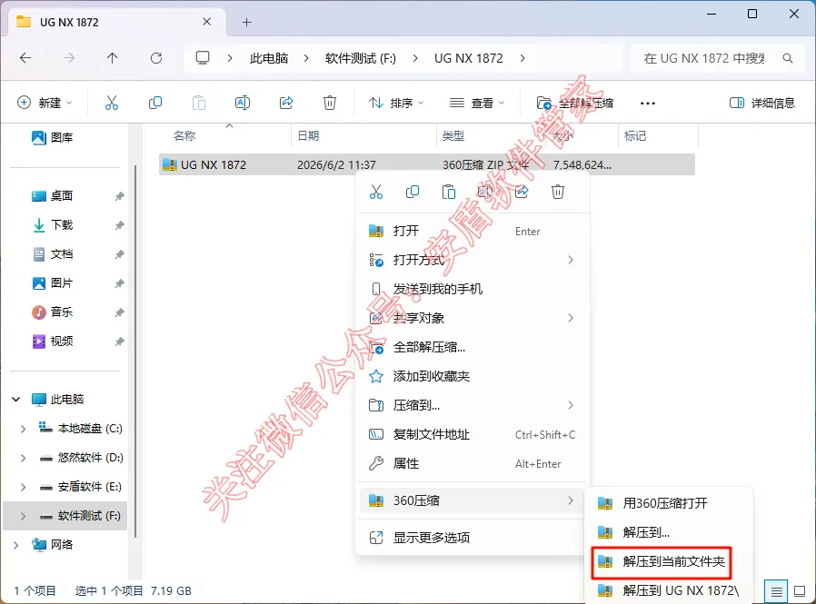Collapse the 此电脑 tree node
Image resolution: width=816 pixels, height=604 pixels.
click(16, 400)
